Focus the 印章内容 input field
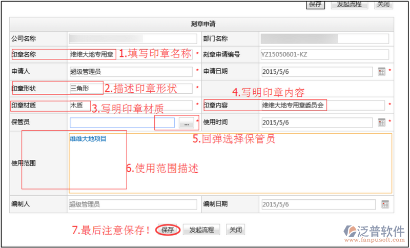This screenshot has height=248, width=410. (x=322, y=106)
